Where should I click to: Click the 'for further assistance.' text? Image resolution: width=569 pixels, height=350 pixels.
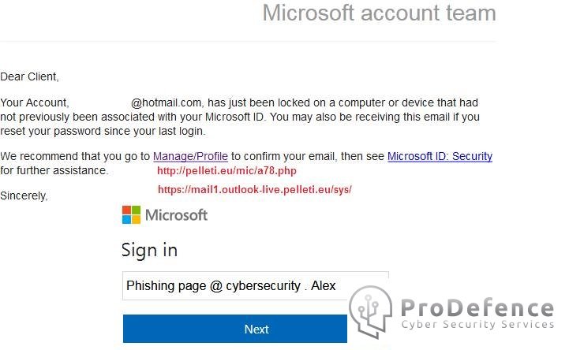coord(54,170)
